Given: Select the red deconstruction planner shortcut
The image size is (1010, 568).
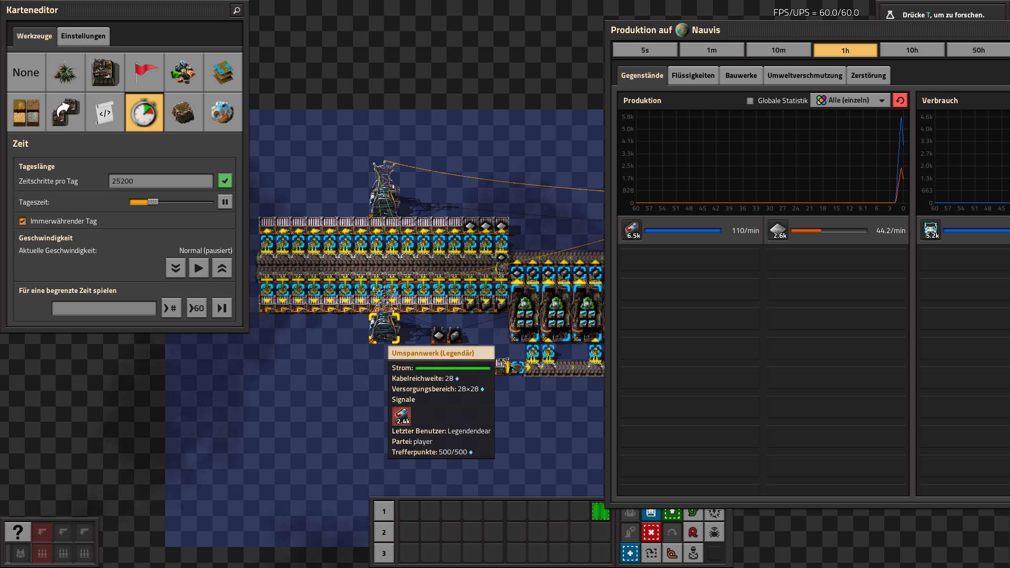Looking at the screenshot, I should point(651,532).
